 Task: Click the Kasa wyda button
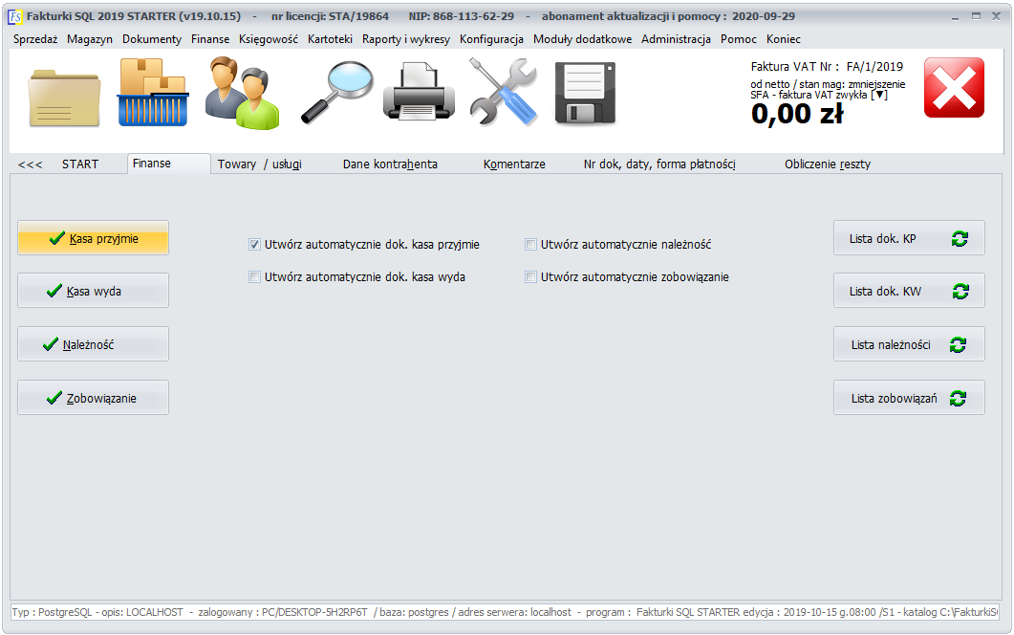tap(93, 291)
